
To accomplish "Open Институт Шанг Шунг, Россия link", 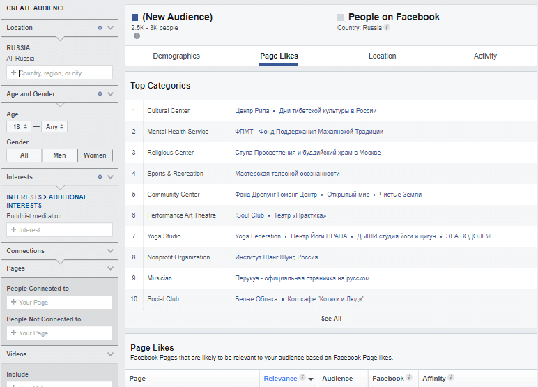I will pyautogui.click(x=276, y=257).
